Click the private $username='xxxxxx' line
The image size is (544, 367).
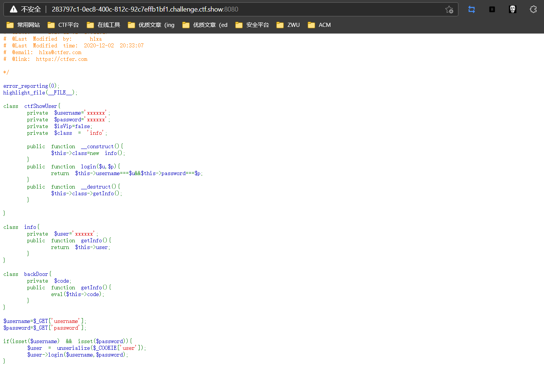[68, 113]
